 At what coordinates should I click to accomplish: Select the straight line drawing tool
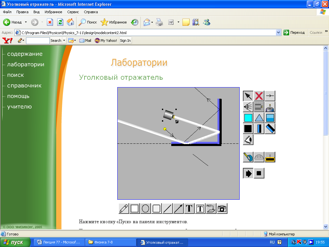(x=167, y=208)
